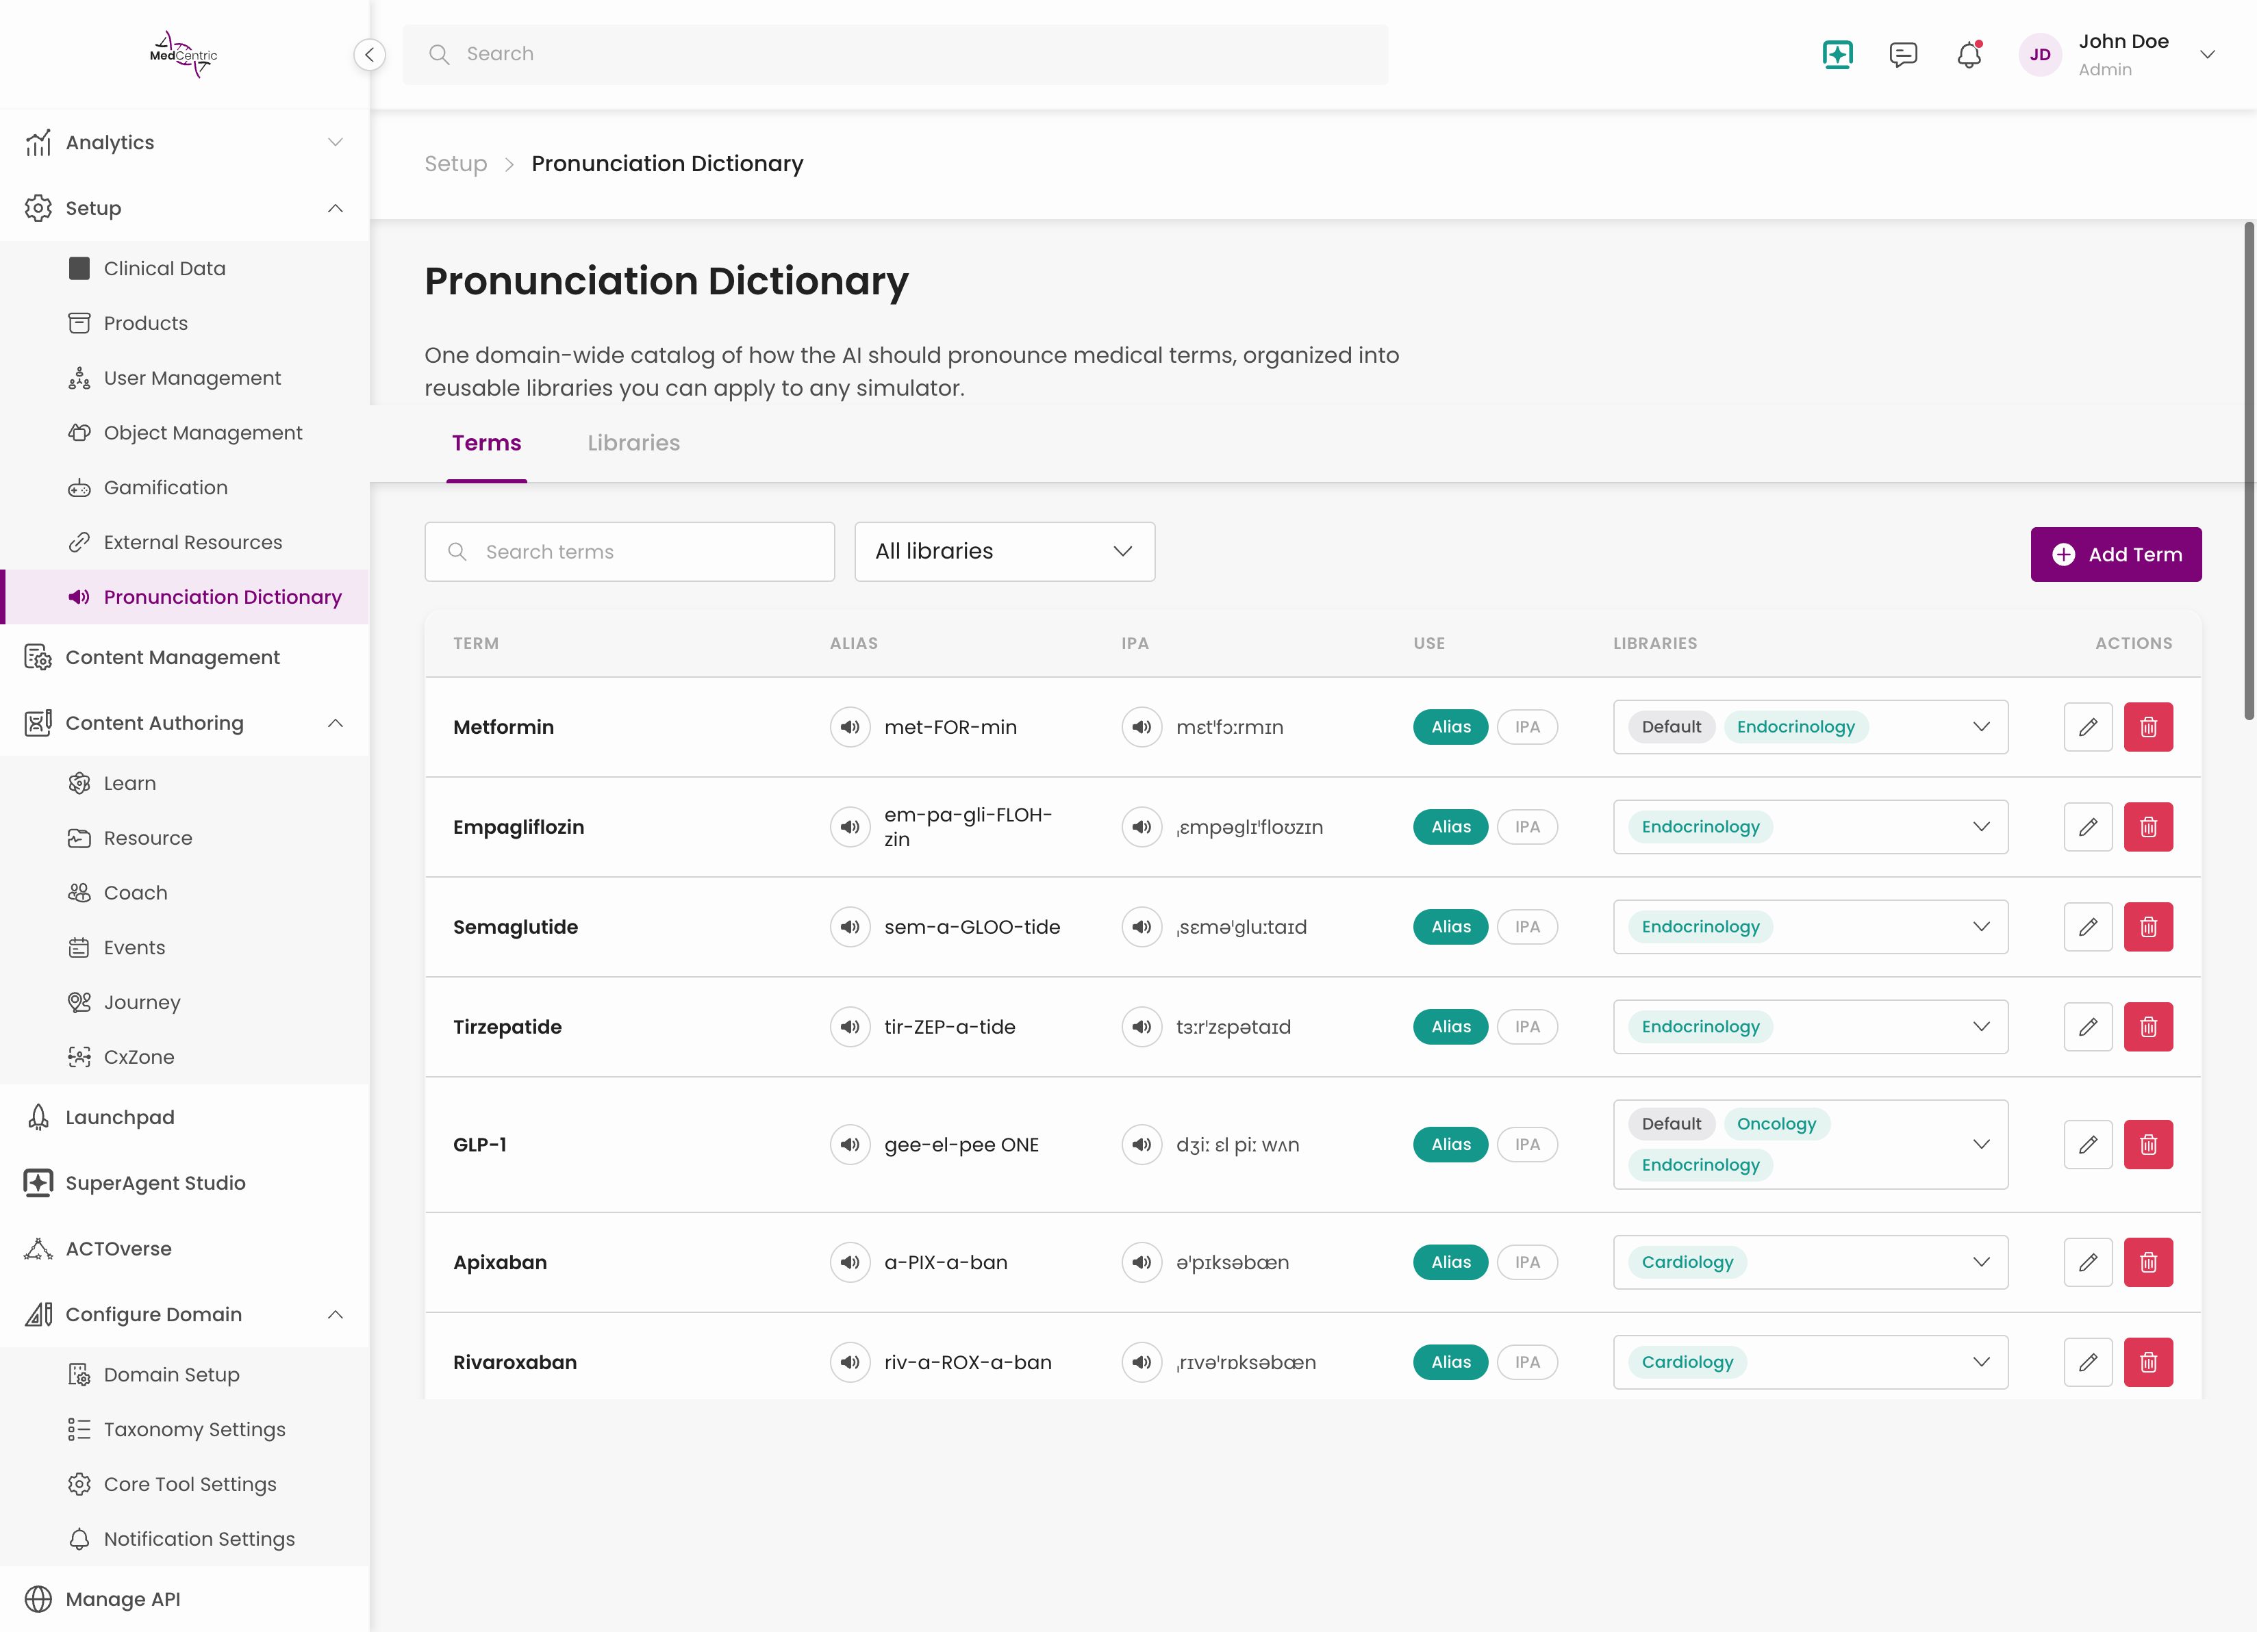Switch Semaglutide usage to IPA
Image resolution: width=2257 pixels, height=1632 pixels.
[x=1528, y=928]
